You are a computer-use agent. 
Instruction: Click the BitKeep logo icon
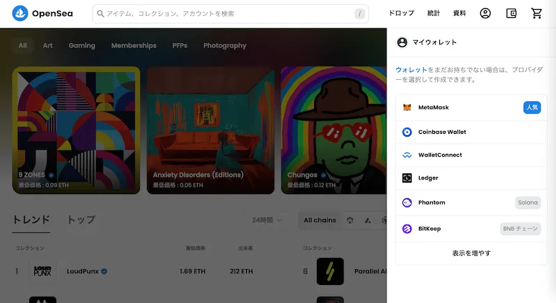(x=407, y=229)
